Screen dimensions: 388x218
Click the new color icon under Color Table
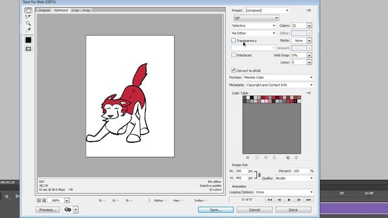288,157
